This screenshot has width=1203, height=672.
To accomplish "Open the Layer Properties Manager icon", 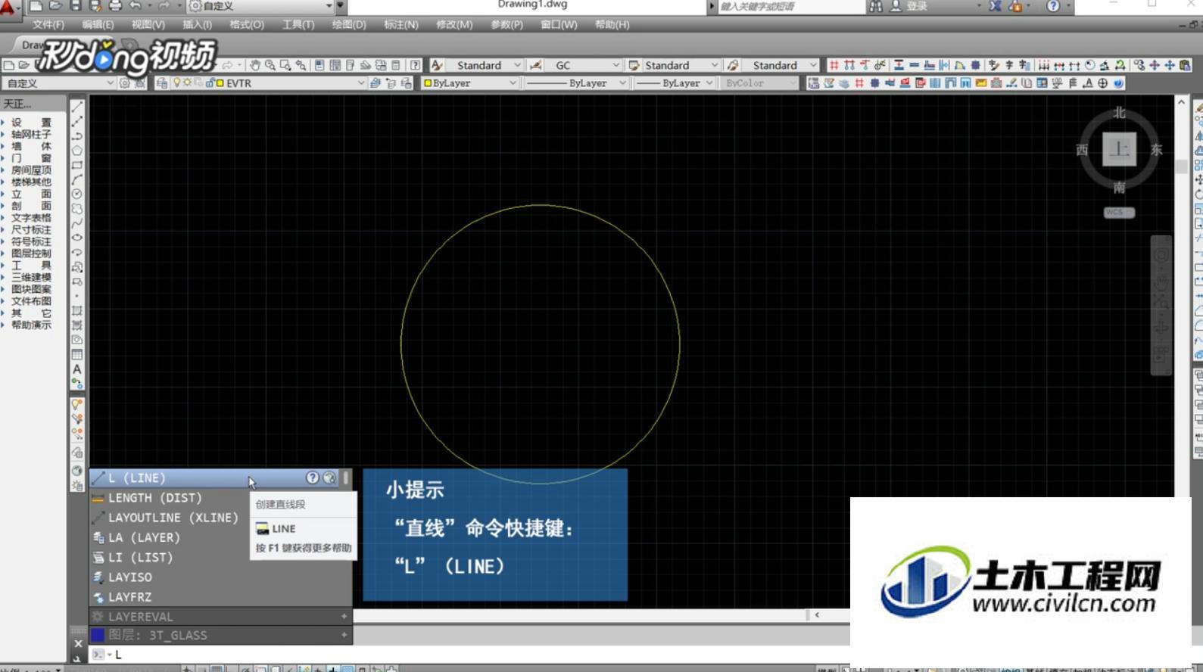I will 162,83.
